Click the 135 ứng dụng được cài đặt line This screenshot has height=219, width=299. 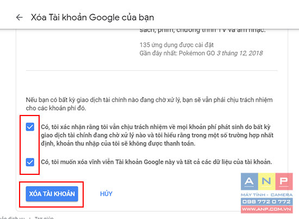(x=176, y=45)
